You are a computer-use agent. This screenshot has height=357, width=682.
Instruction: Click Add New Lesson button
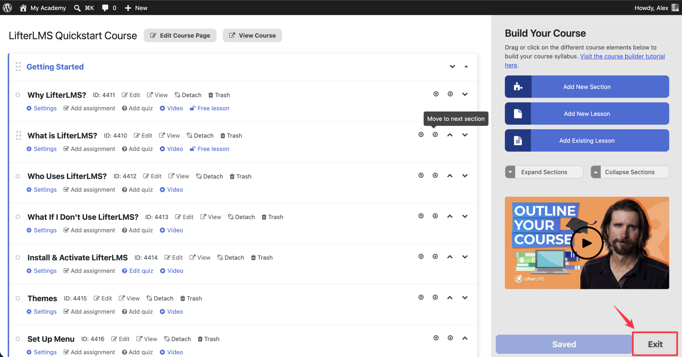pyautogui.click(x=587, y=114)
